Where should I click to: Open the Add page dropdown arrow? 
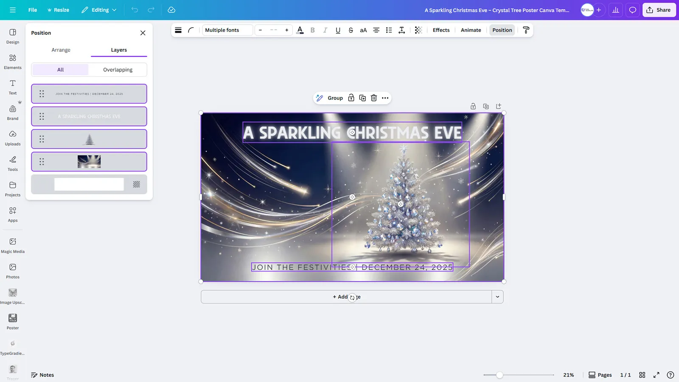point(497,297)
